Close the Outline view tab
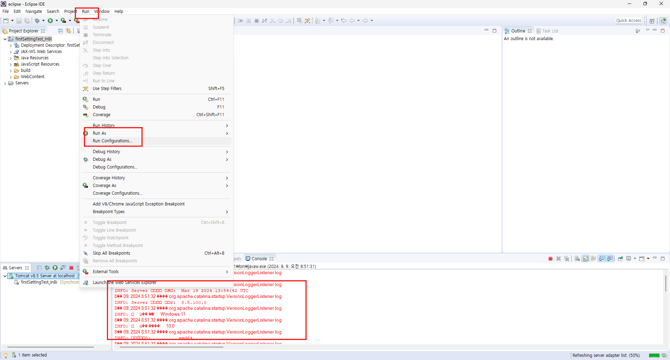The height and width of the screenshot is (360, 670). coord(530,31)
